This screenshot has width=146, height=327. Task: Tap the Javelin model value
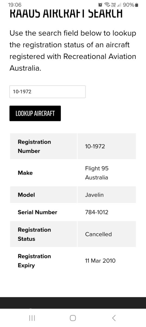[x=94, y=195]
